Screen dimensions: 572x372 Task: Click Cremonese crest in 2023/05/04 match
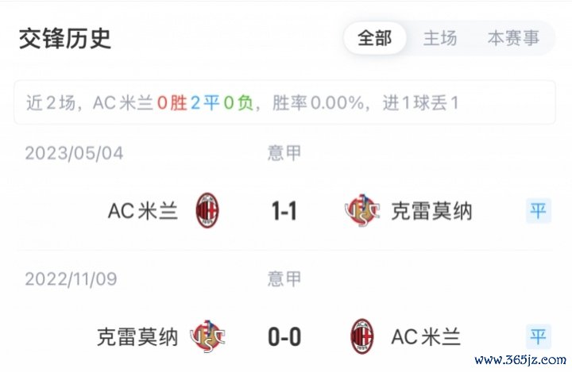point(362,210)
